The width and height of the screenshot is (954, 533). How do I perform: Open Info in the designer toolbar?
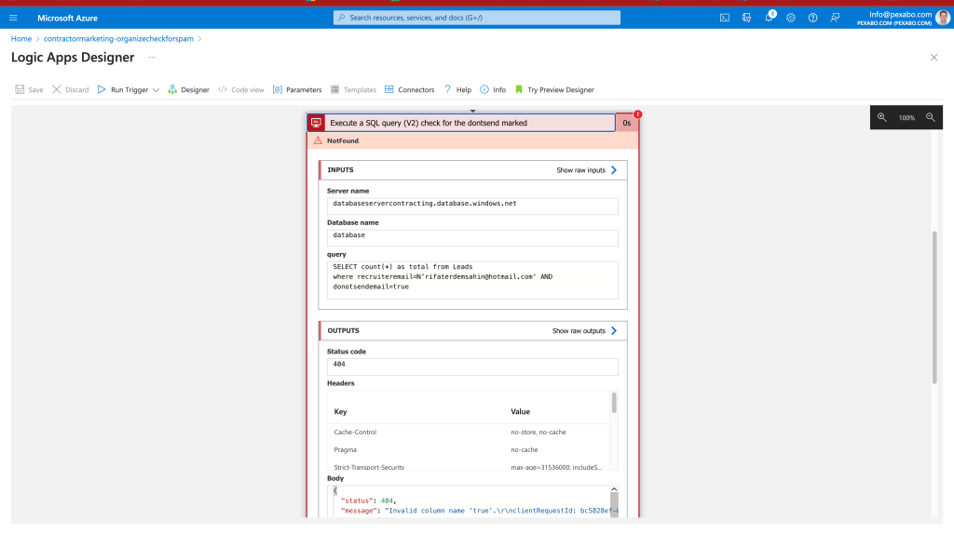tap(493, 89)
